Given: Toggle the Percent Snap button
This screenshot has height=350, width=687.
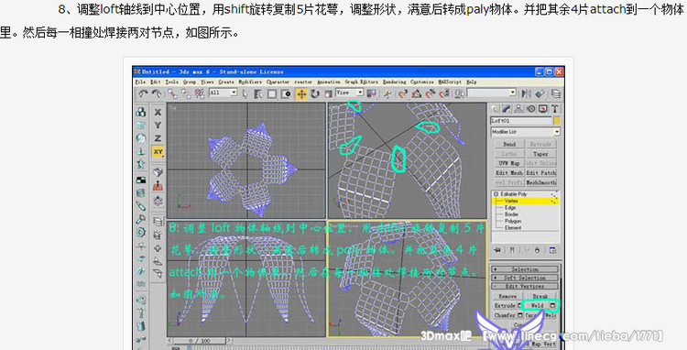Looking at the screenshot, I should tap(431, 93).
